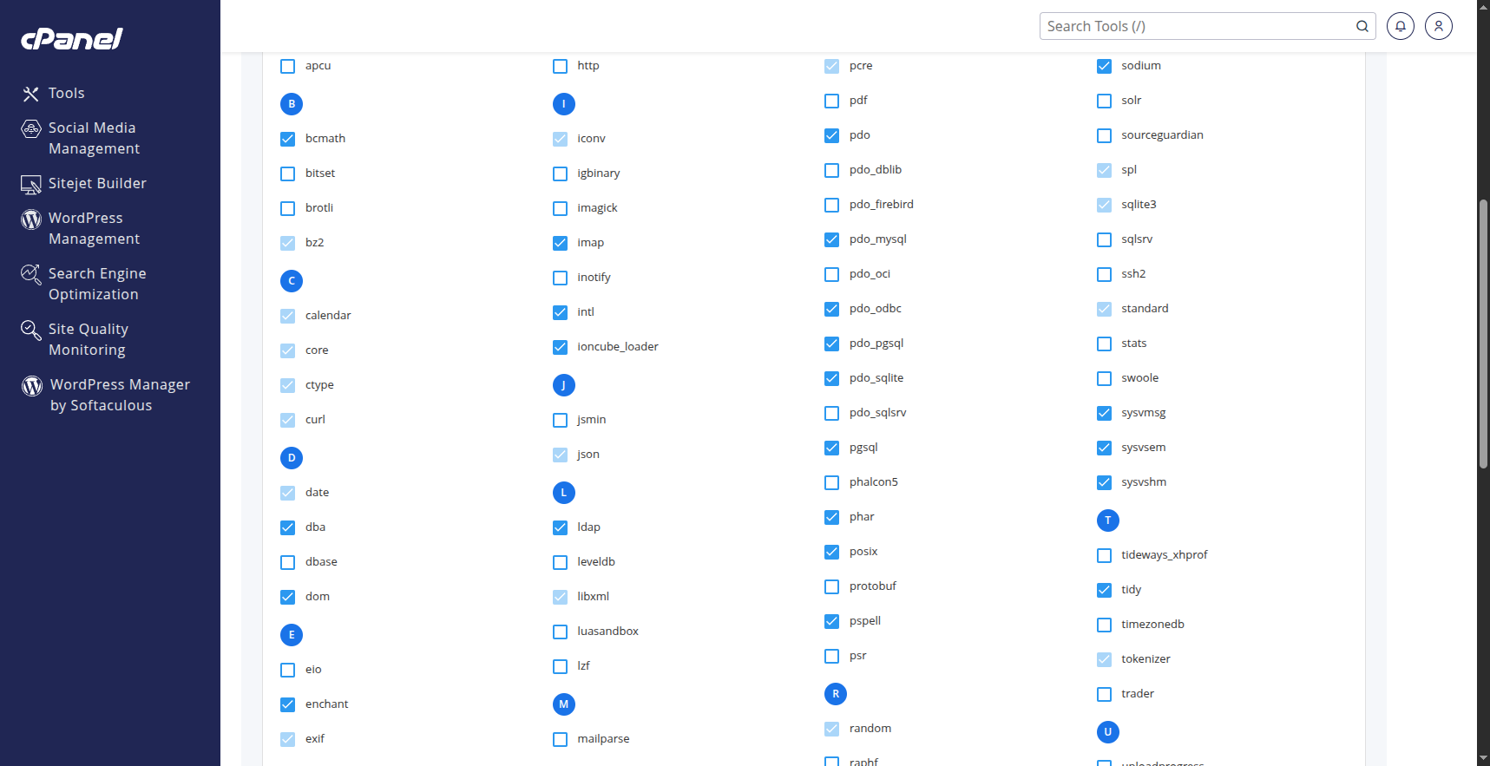Uncheck the enchant checkbox
This screenshot has height=766, width=1490.
pos(288,704)
